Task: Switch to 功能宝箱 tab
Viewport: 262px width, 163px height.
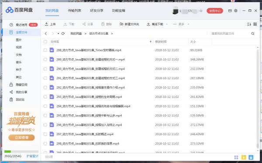Action: point(118,10)
